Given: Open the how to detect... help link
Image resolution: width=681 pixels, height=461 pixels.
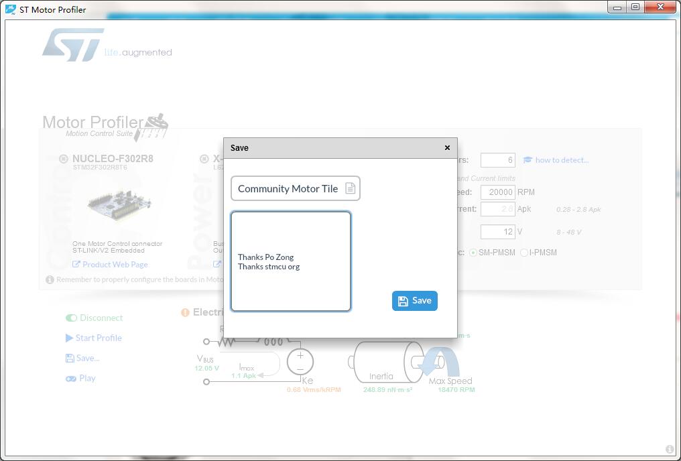Looking at the screenshot, I should 562,159.
